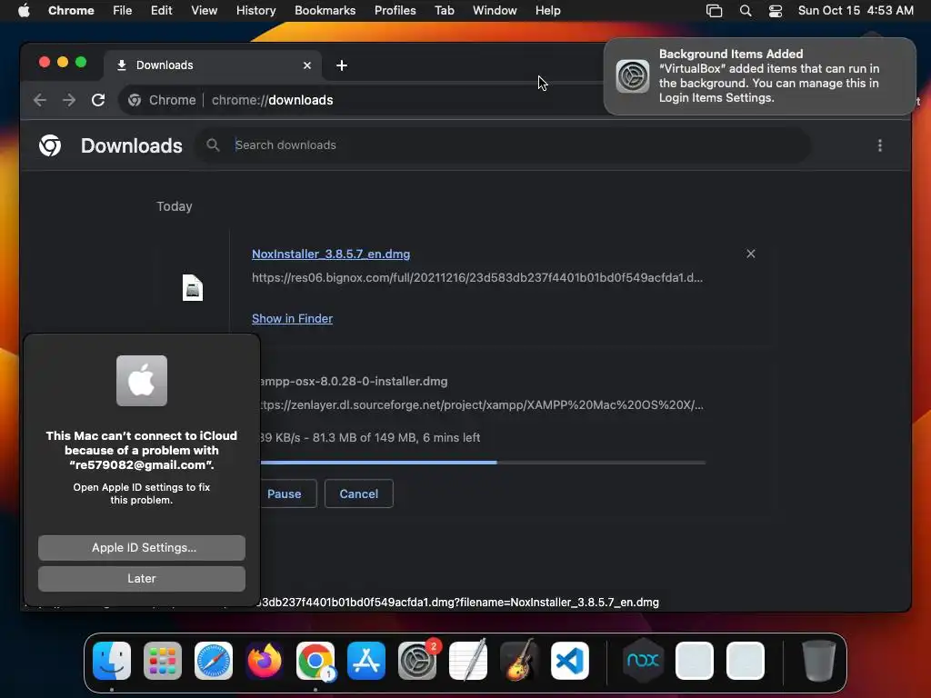The height and width of the screenshot is (698, 931).
Task: Open the Tab menu
Action: coord(444,10)
